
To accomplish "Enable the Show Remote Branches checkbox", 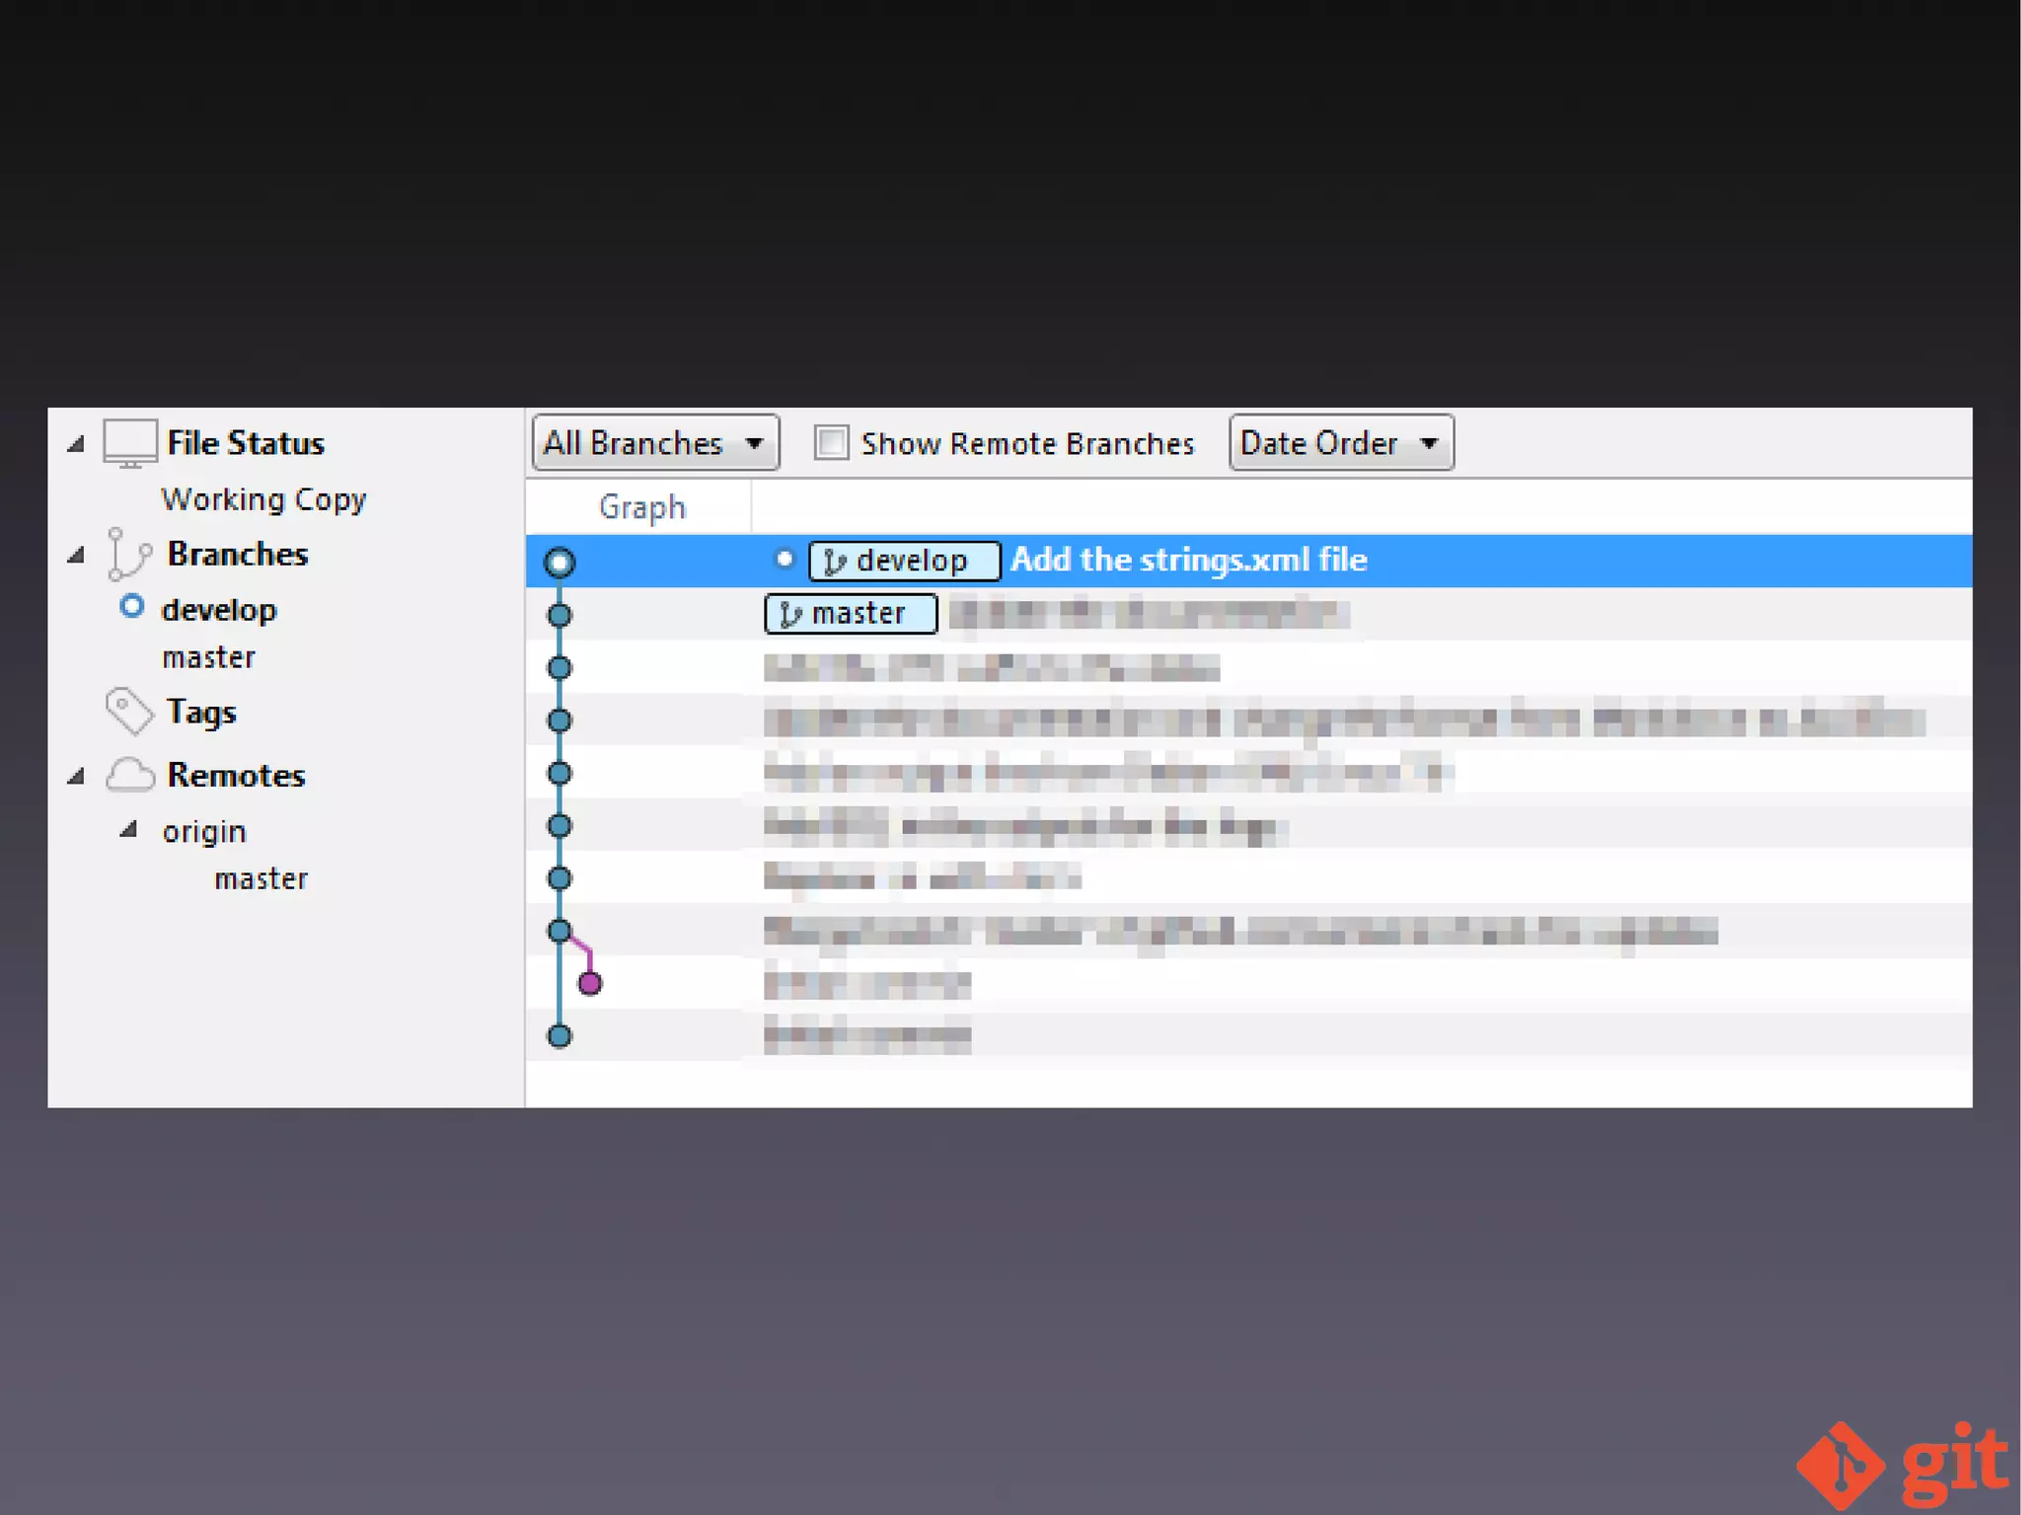I will click(x=831, y=443).
